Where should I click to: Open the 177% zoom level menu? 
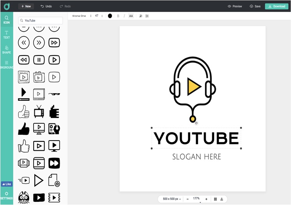point(196,199)
